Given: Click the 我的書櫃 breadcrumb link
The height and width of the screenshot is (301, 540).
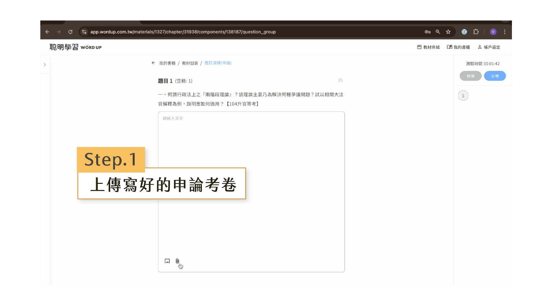Looking at the screenshot, I should click(167, 63).
